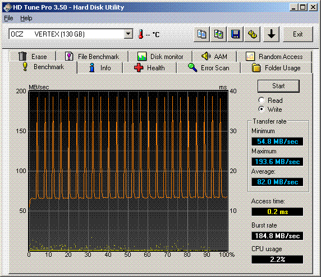
Task: Click the copy screenshot to clipboard icon
Action: coord(218,34)
